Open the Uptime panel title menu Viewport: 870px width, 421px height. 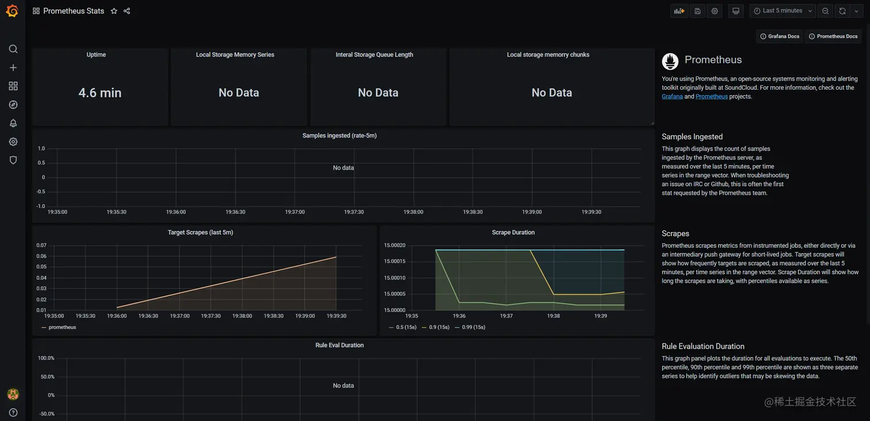pos(96,55)
